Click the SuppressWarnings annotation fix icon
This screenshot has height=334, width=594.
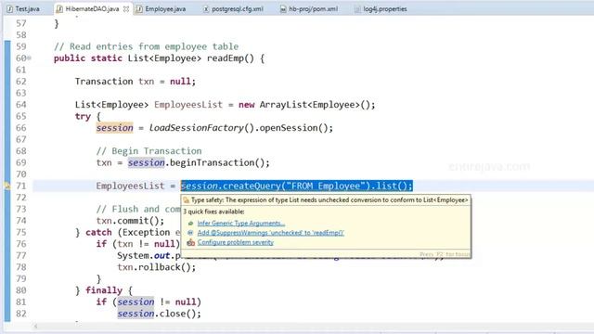[x=190, y=233]
